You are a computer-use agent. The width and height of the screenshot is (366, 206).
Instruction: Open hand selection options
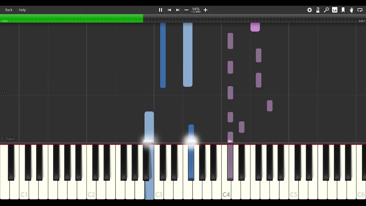(x=351, y=10)
